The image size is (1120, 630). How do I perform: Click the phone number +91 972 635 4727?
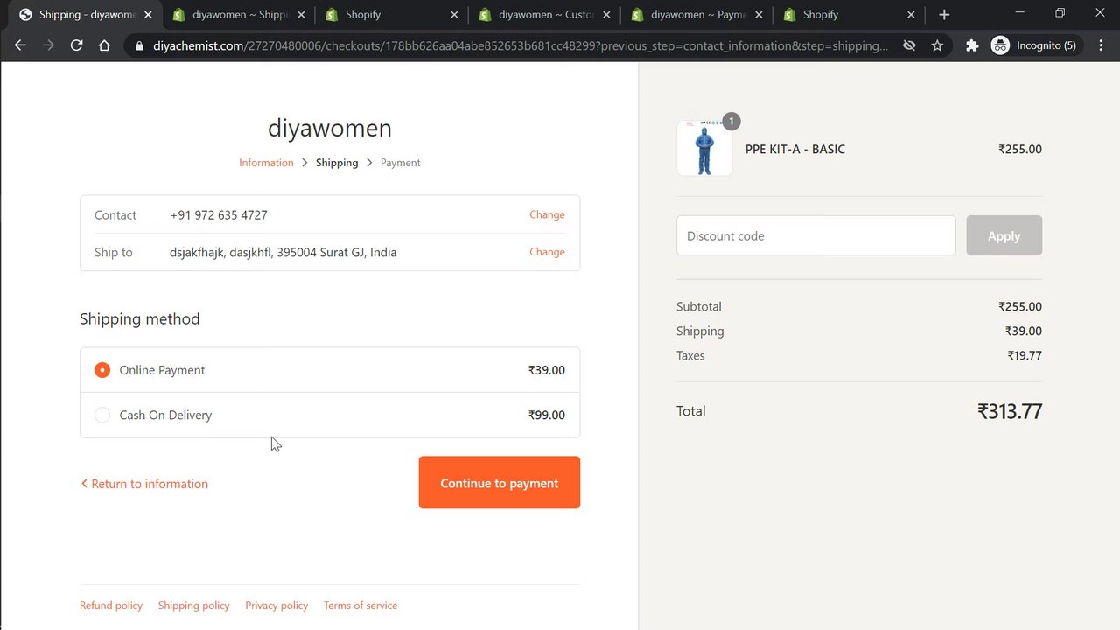219,214
